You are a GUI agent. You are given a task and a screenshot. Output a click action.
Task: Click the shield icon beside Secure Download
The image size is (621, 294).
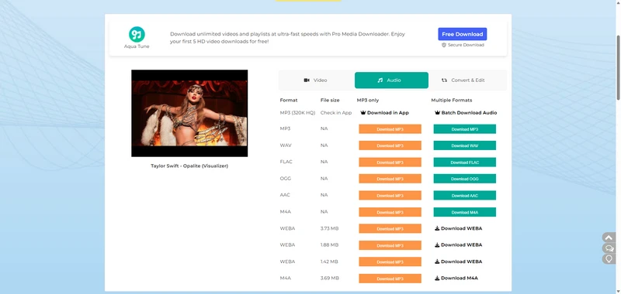[444, 45]
